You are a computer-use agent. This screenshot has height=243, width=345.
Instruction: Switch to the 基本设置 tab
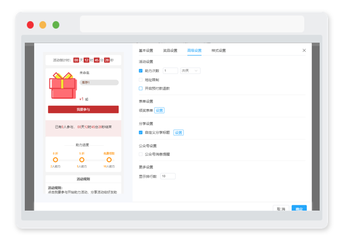(146, 51)
